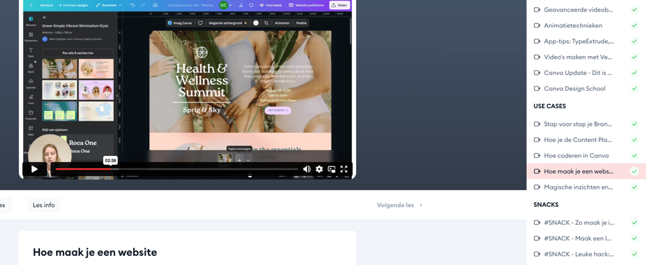The image size is (646, 265).
Task: Mute the video with the speaker icon
Action: coord(306,169)
